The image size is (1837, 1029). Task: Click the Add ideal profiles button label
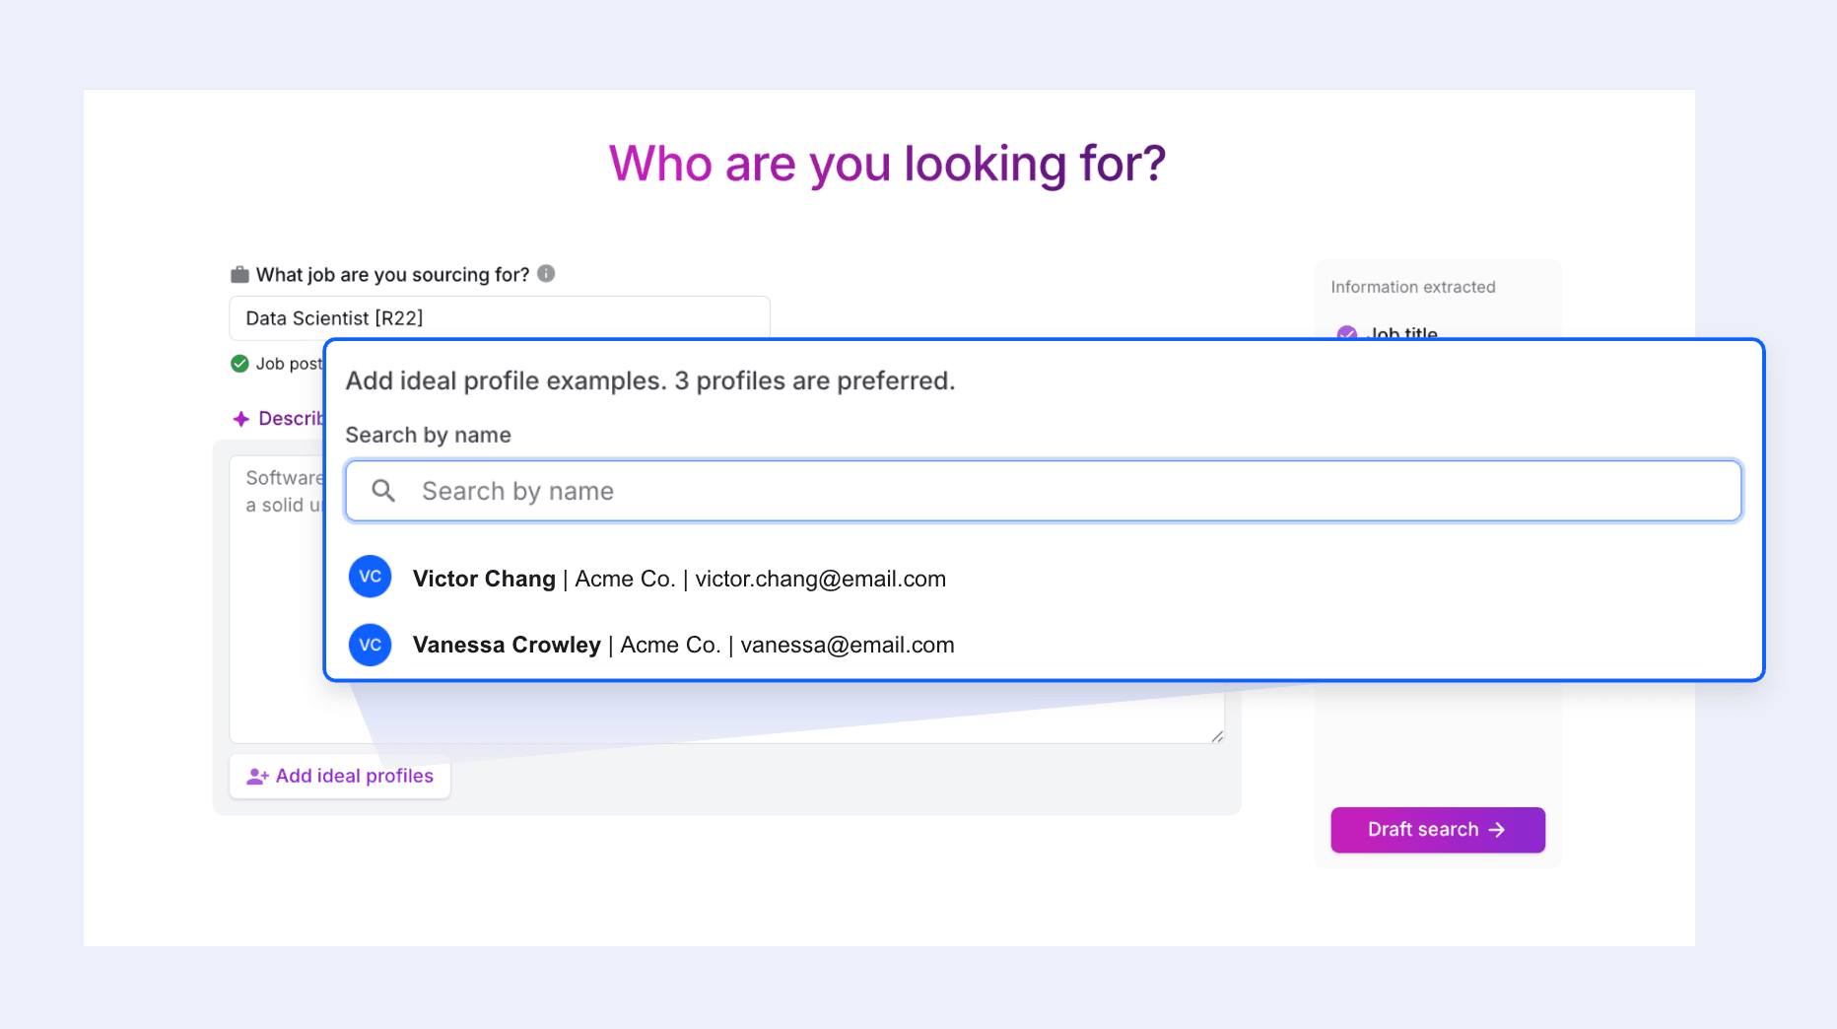355,777
